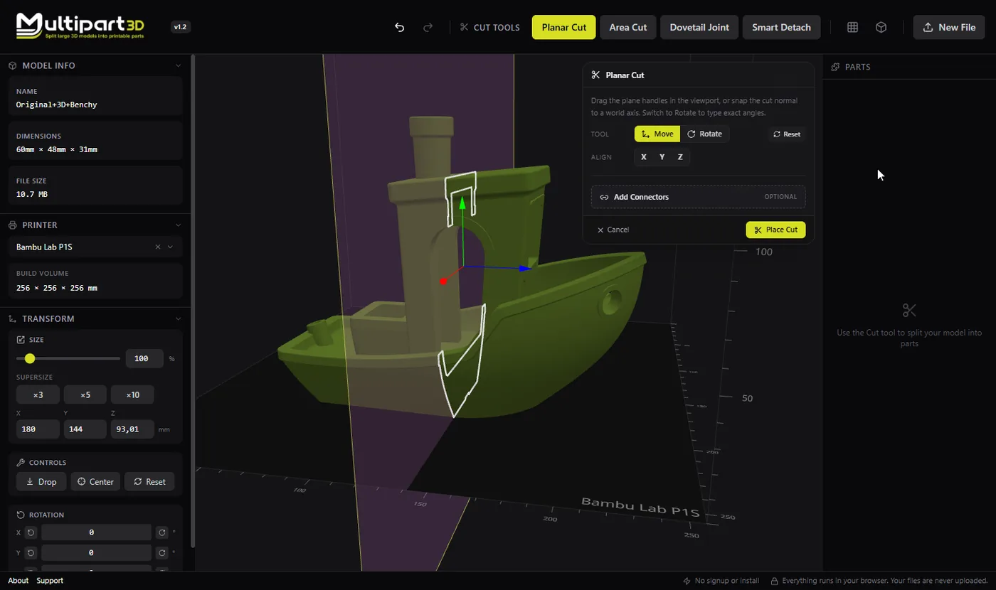Click the scissors icon in Parts panel
This screenshot has height=590, width=996.
[x=909, y=311]
